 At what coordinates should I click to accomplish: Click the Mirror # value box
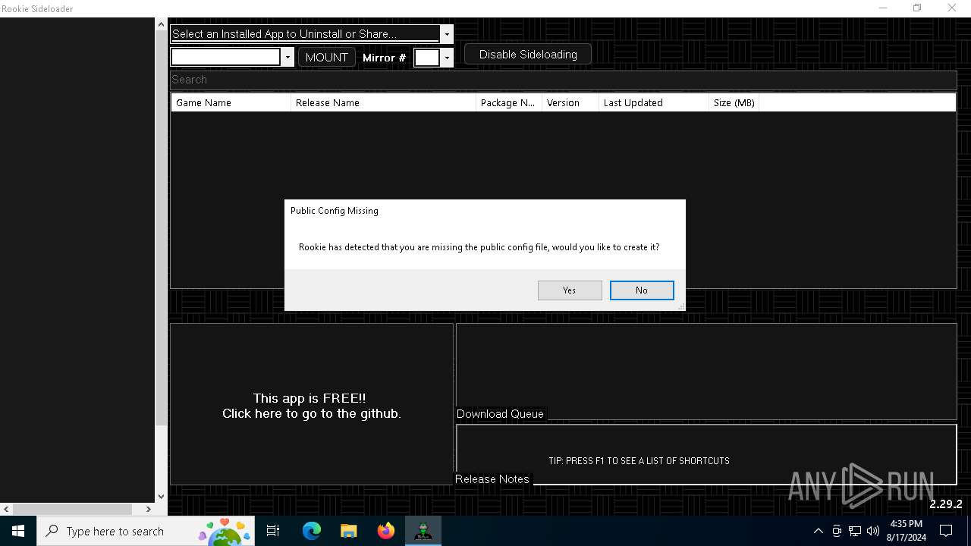click(x=427, y=58)
